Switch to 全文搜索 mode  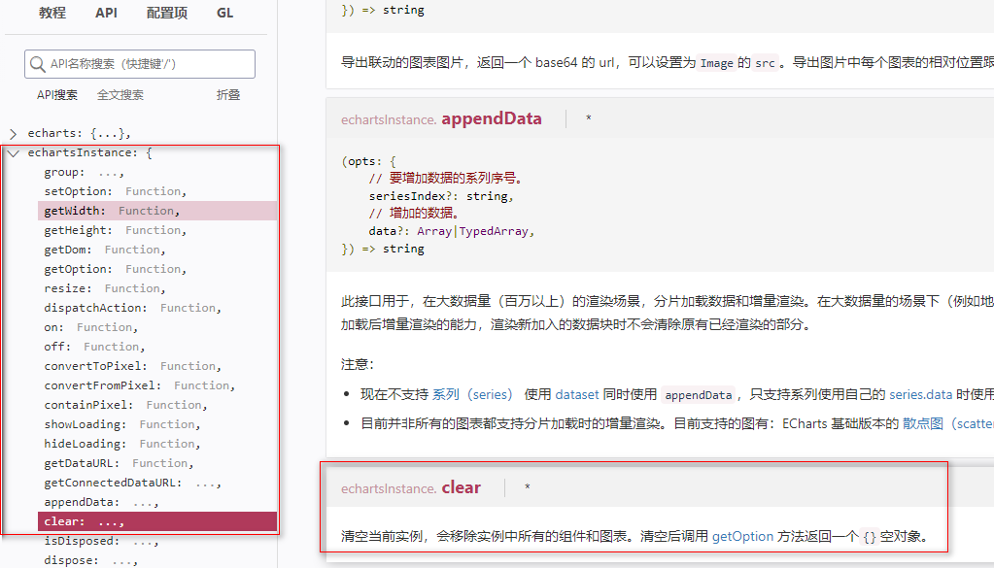coord(120,95)
